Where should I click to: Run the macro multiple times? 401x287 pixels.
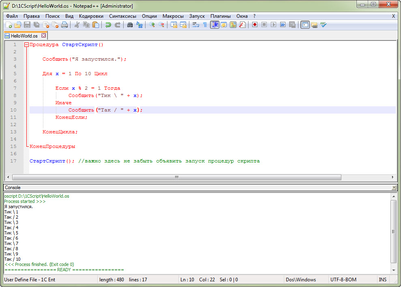pyautogui.click(x=283, y=25)
